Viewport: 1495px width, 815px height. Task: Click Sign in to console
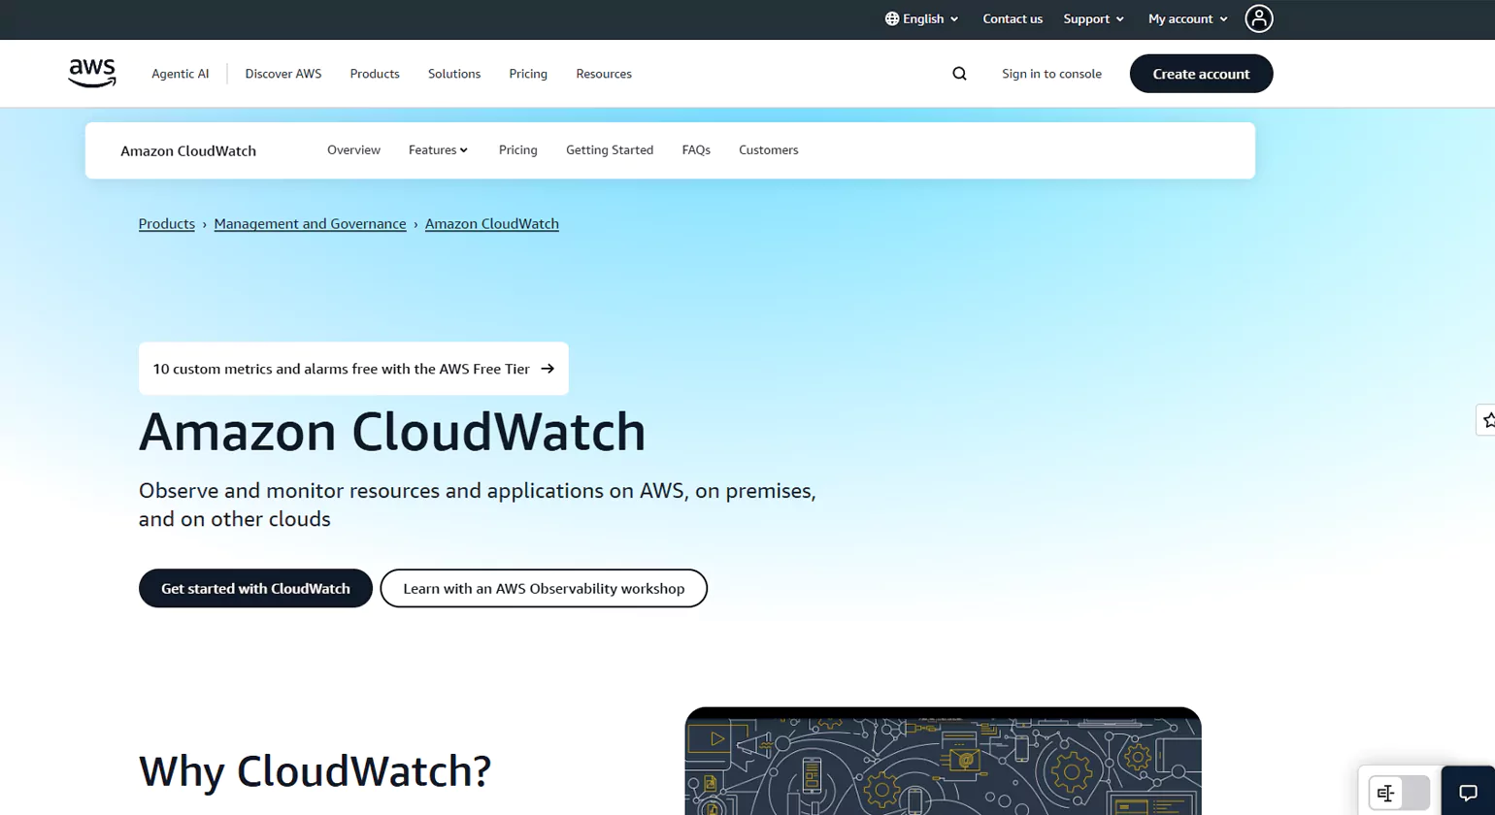(x=1051, y=73)
